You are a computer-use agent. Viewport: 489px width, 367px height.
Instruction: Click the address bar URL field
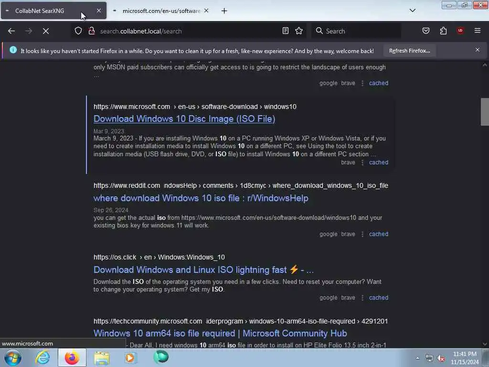[x=189, y=31]
